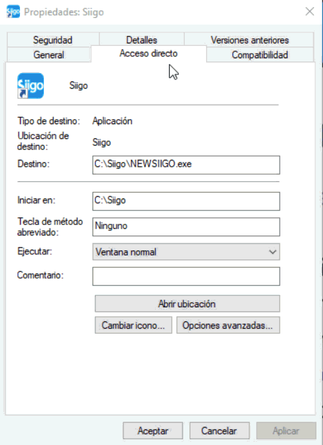
Task: Open the Detalles tab
Action: pyautogui.click(x=141, y=39)
